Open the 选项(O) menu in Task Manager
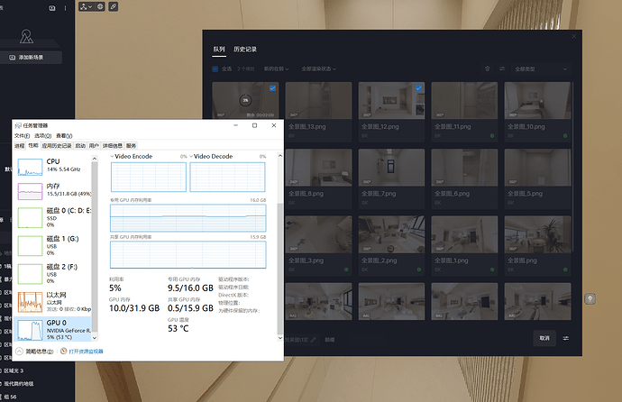This screenshot has width=622, height=402. [41, 136]
